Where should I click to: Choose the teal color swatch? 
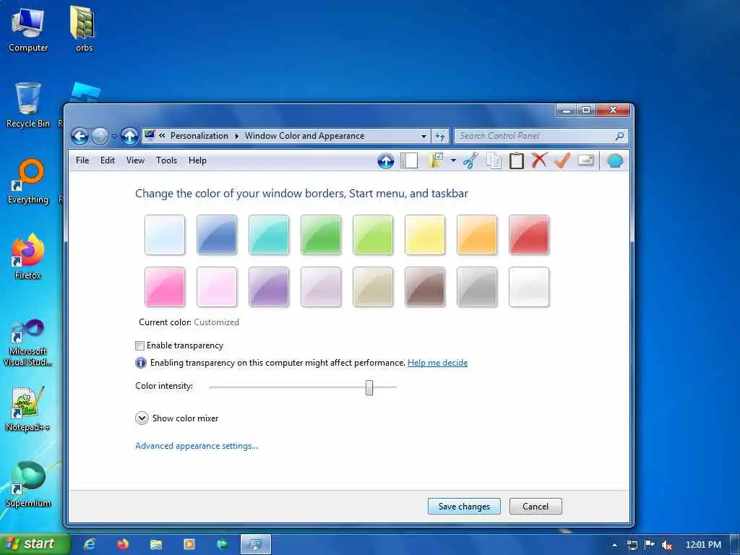tap(269, 235)
